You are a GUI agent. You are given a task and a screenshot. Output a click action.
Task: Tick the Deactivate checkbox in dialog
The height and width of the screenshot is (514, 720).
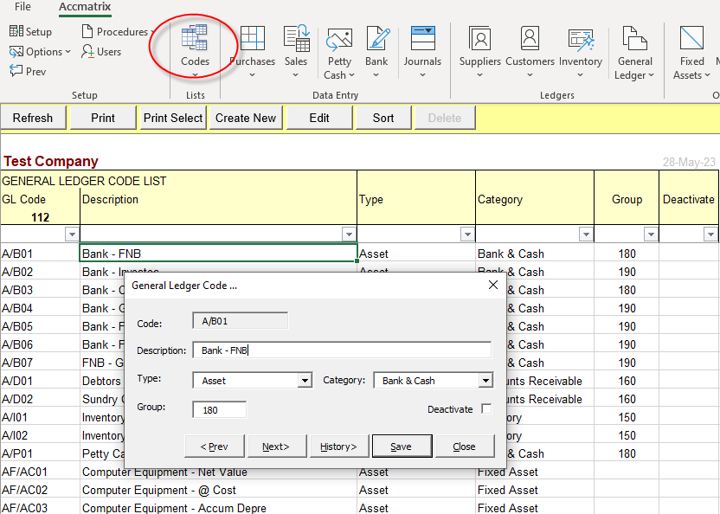tap(486, 409)
